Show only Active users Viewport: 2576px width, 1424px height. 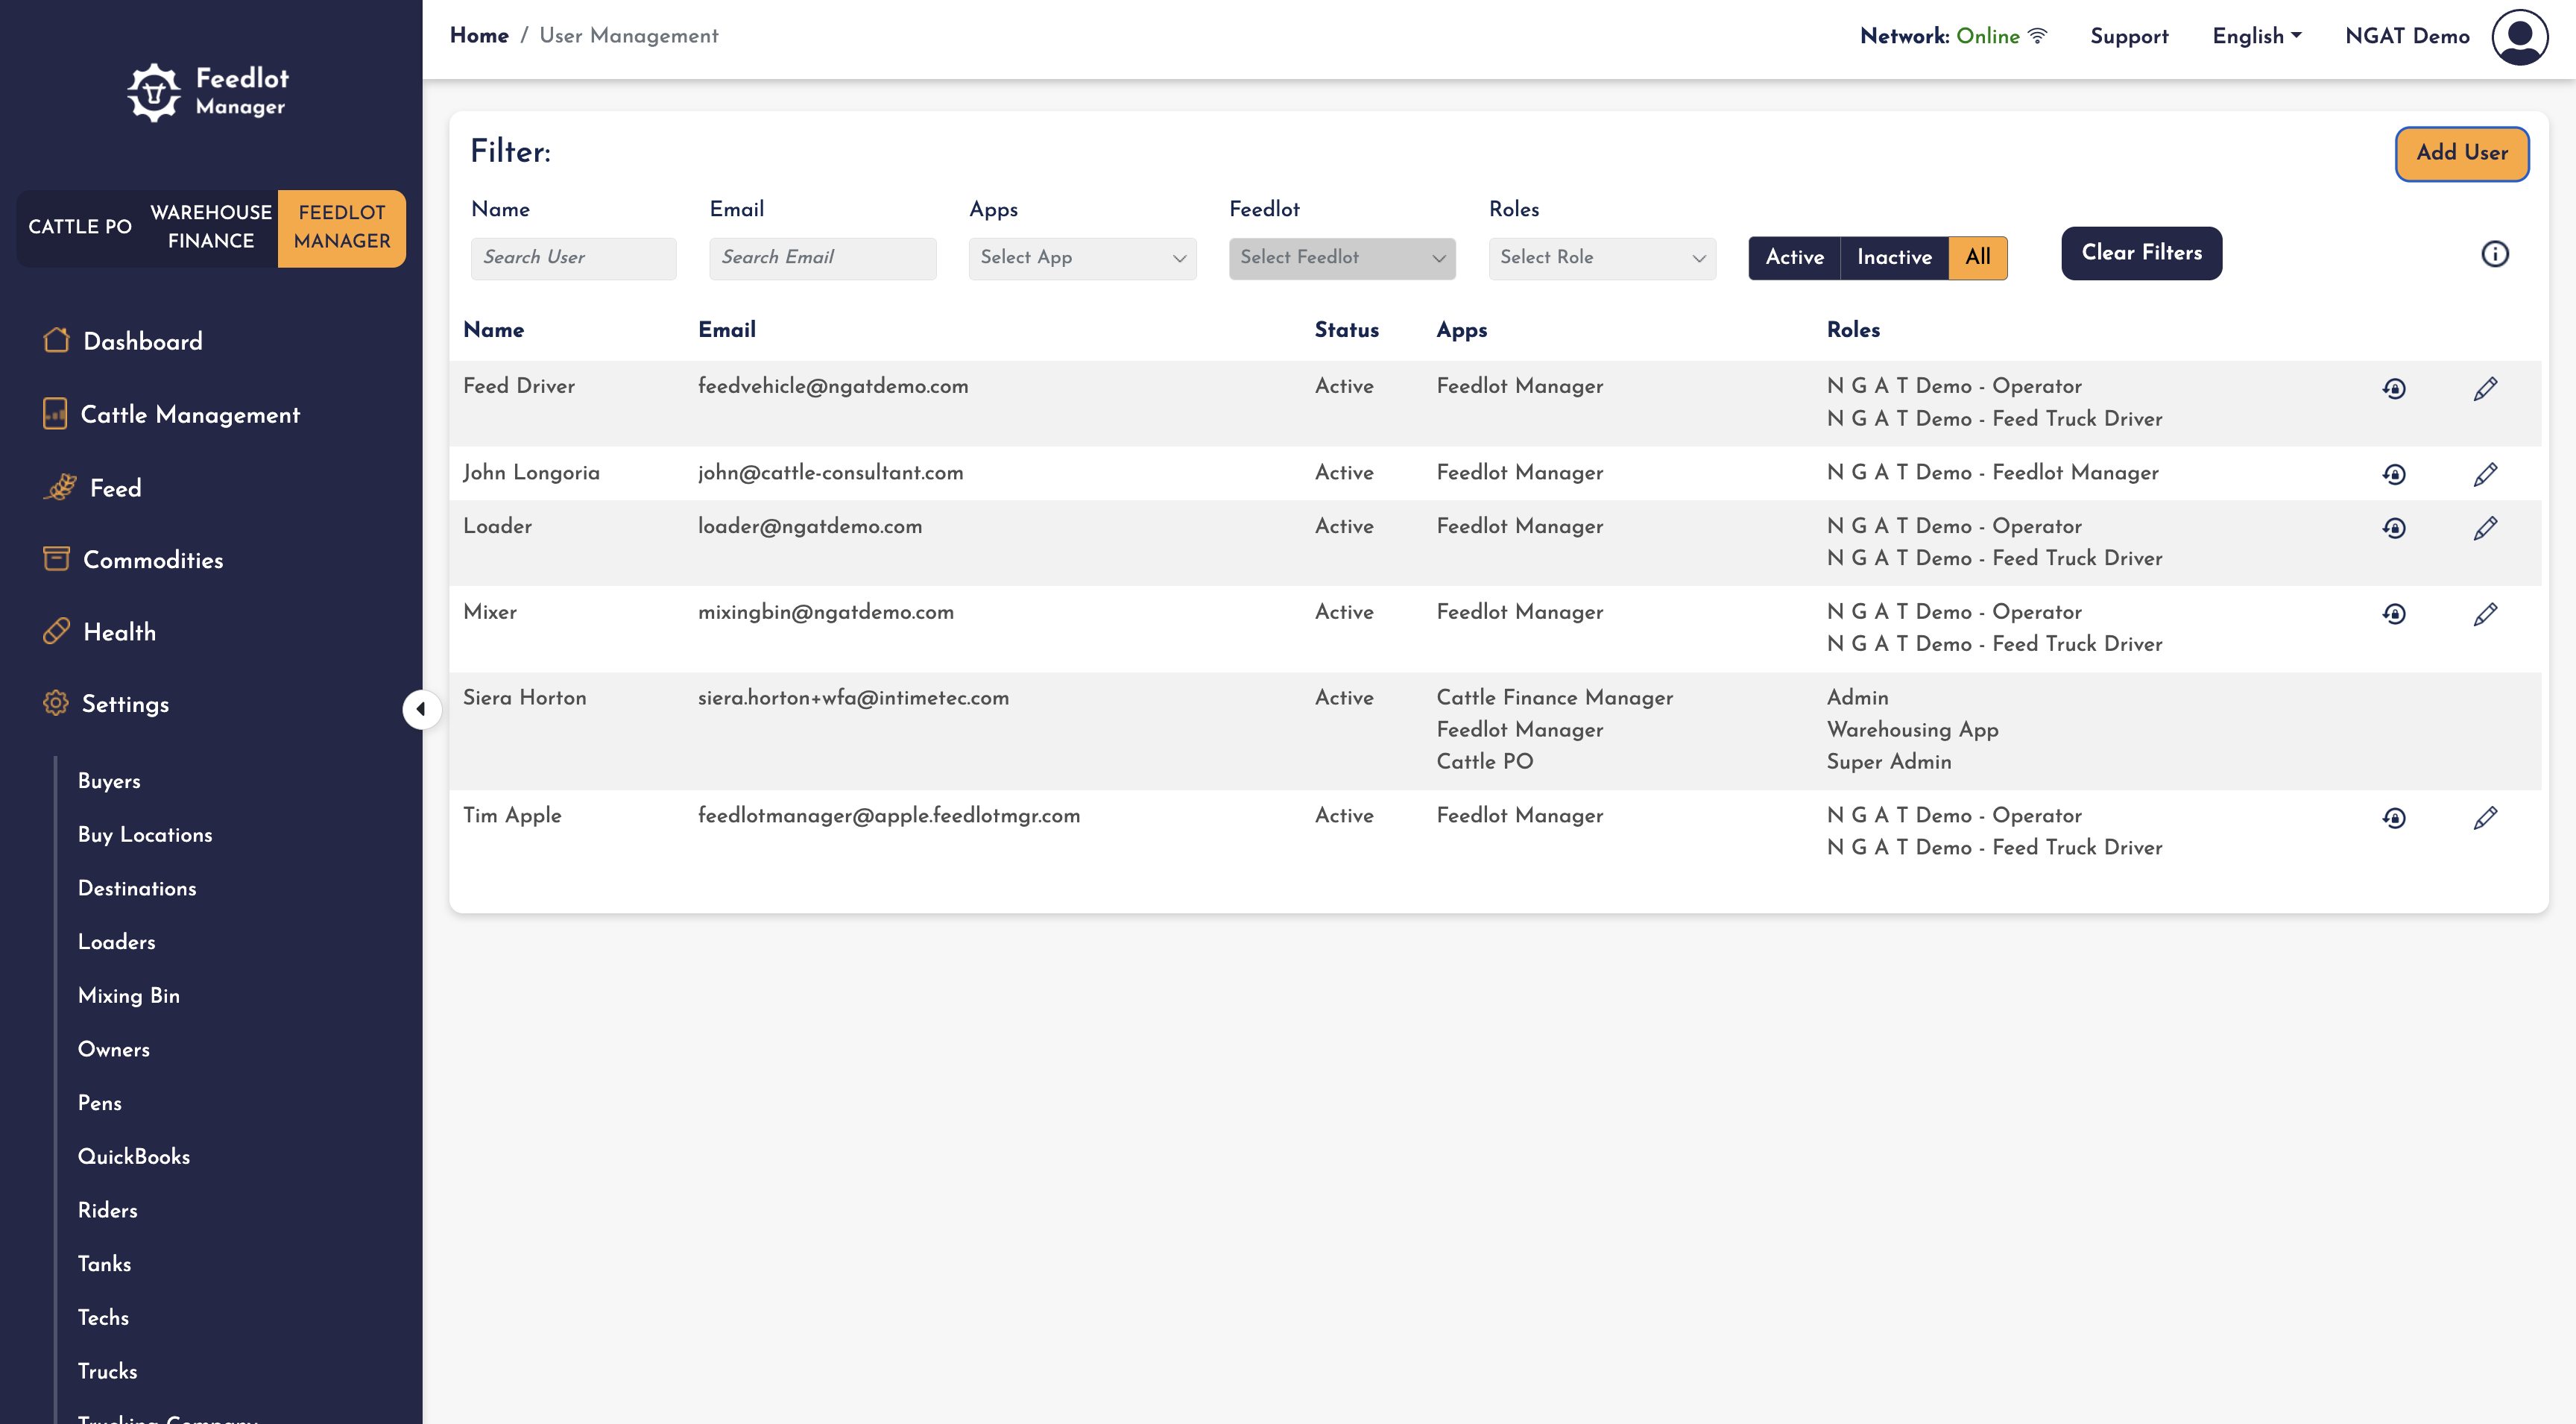pyautogui.click(x=1794, y=257)
